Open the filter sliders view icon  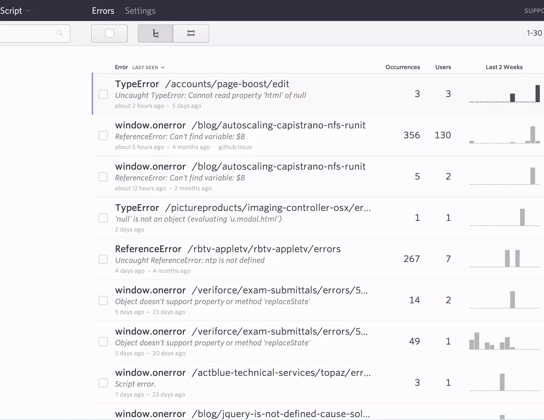pyautogui.click(x=191, y=33)
